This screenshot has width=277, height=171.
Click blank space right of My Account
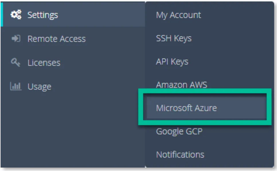(x=237, y=15)
